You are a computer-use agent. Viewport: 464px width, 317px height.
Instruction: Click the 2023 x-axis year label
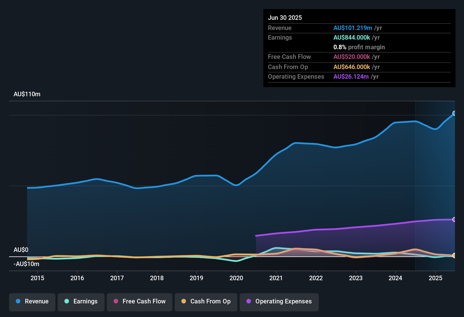tap(356, 278)
